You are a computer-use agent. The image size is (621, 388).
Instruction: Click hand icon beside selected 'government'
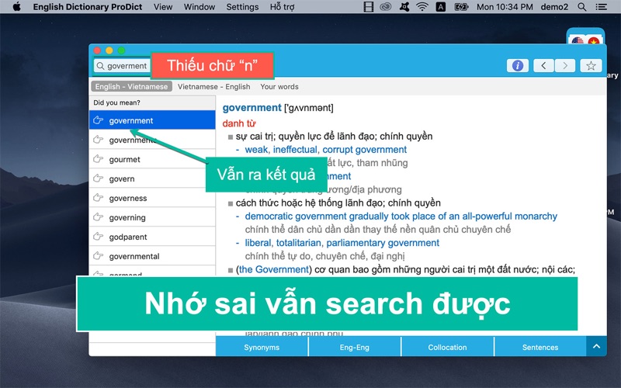[x=99, y=120]
